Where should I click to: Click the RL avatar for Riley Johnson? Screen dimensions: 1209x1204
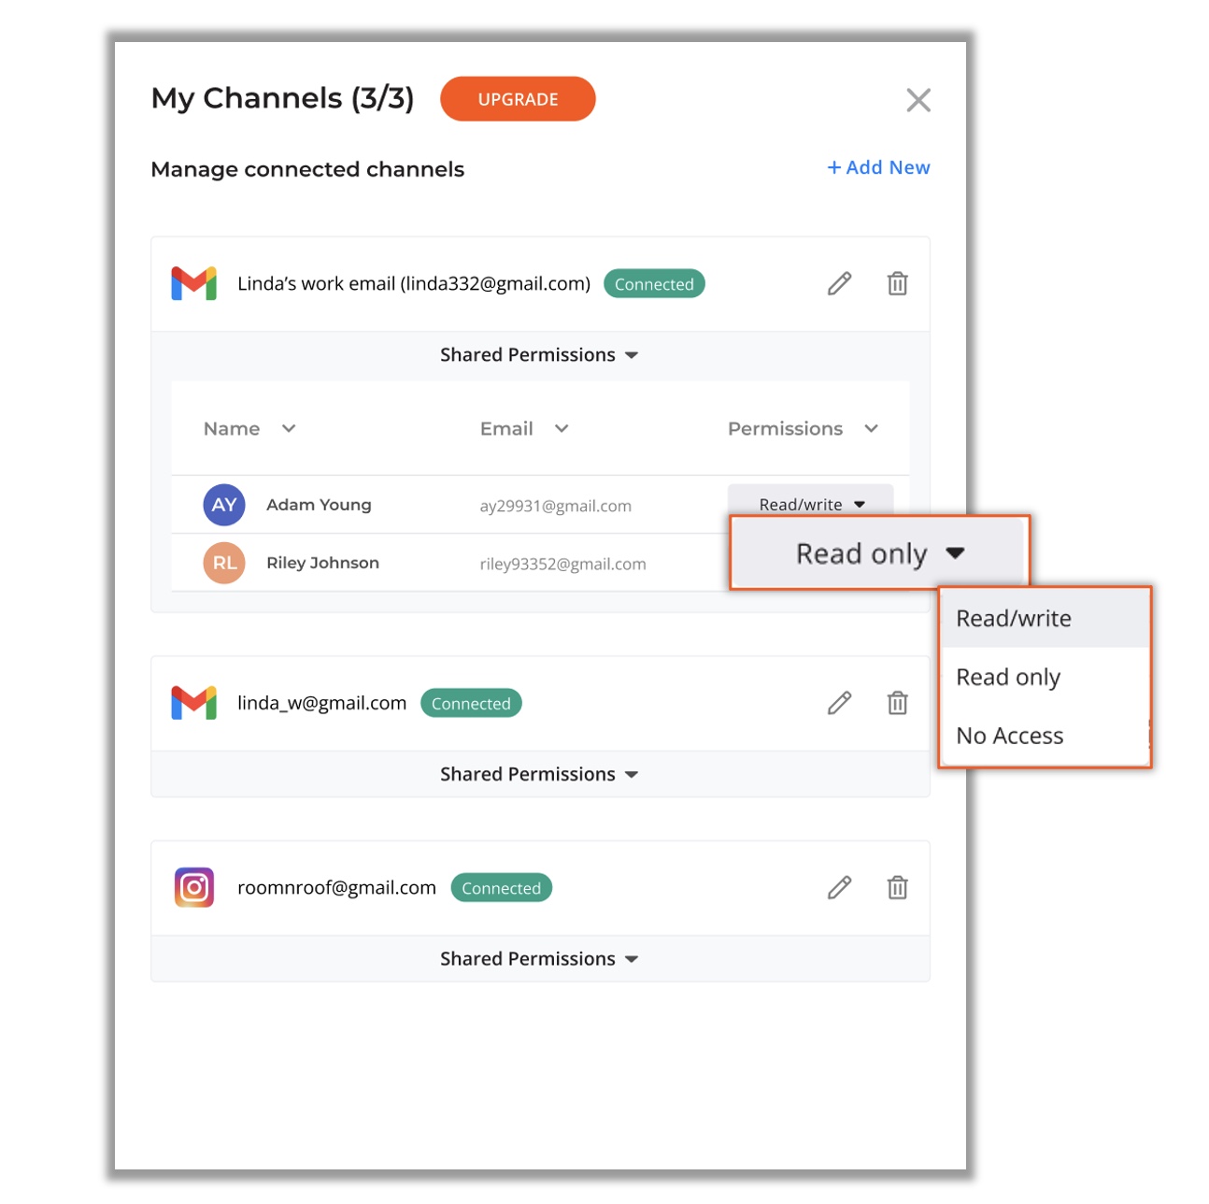[224, 563]
